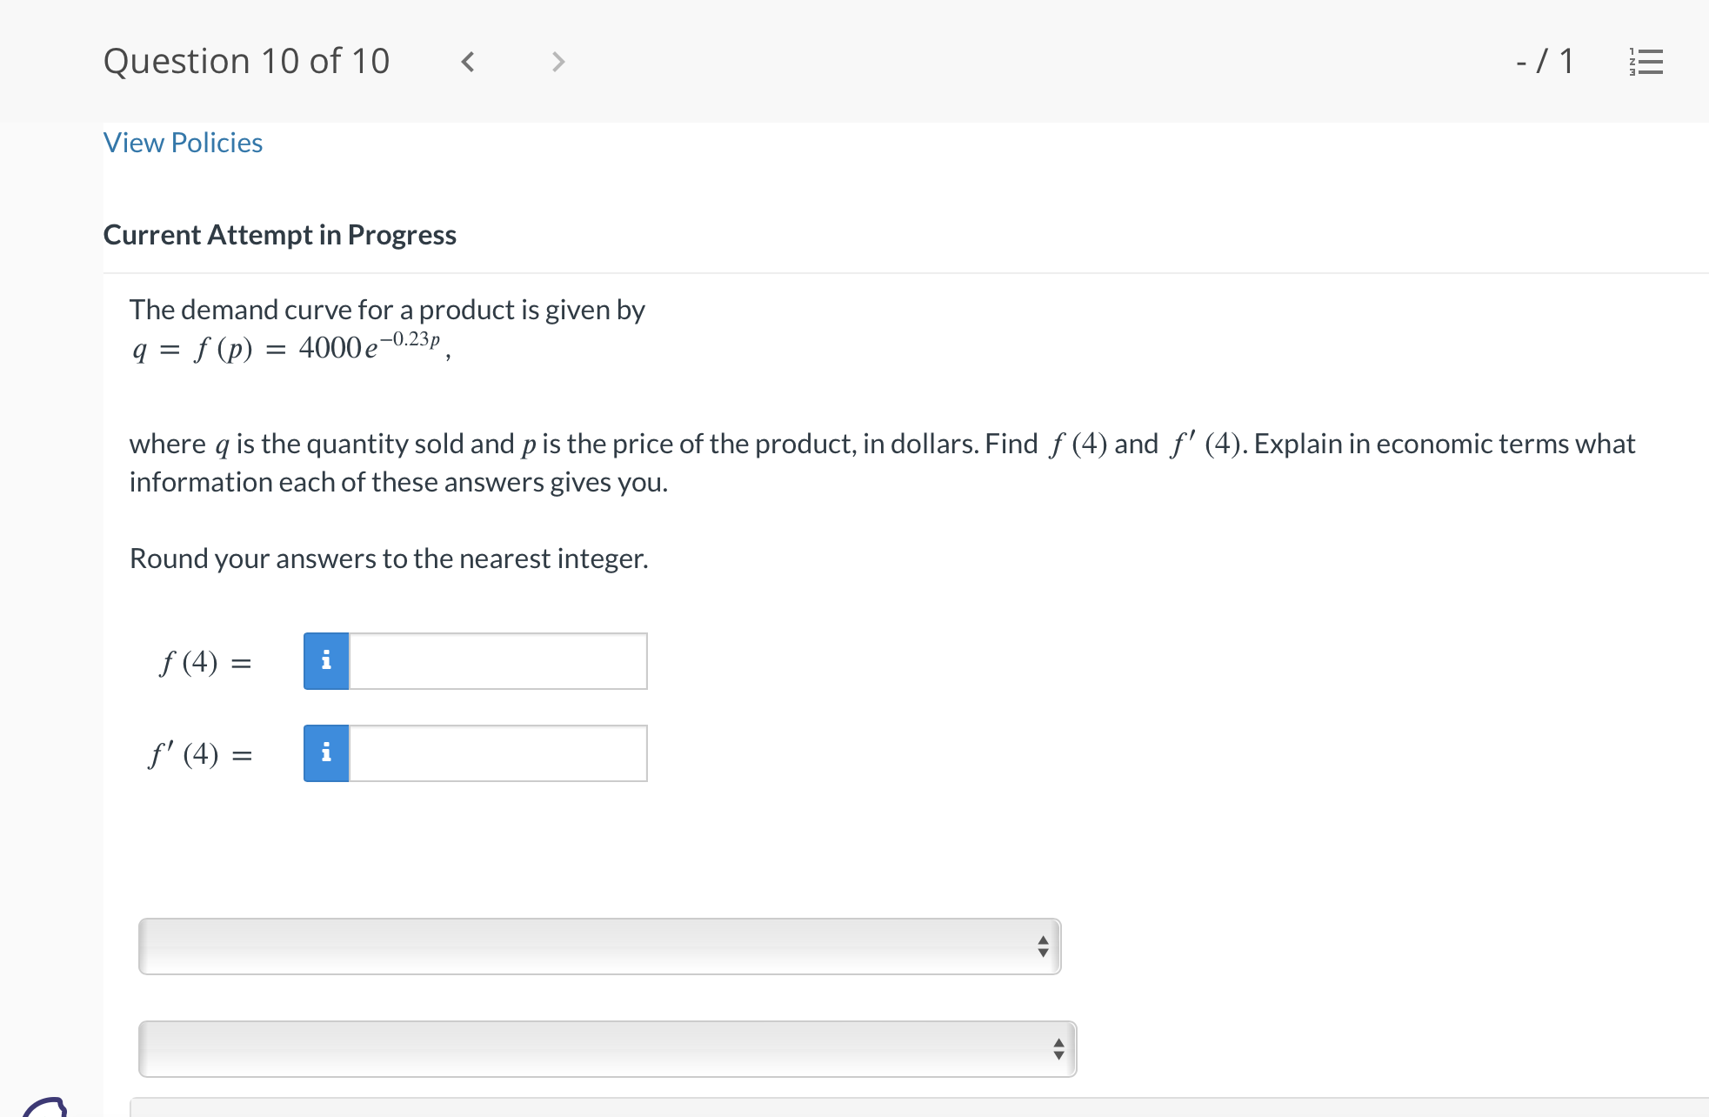1709x1117 pixels.
Task: Click inside the f'(4) answer box
Action: [496, 753]
